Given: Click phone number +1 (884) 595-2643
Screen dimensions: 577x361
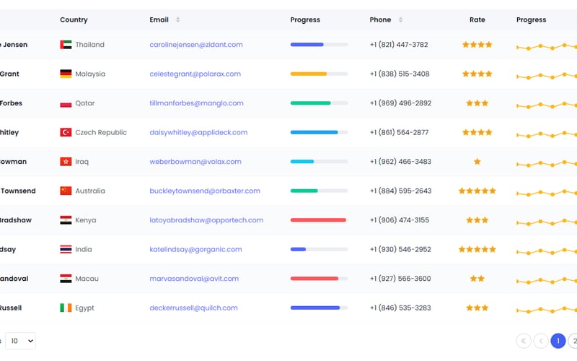Looking at the screenshot, I should tap(400, 191).
